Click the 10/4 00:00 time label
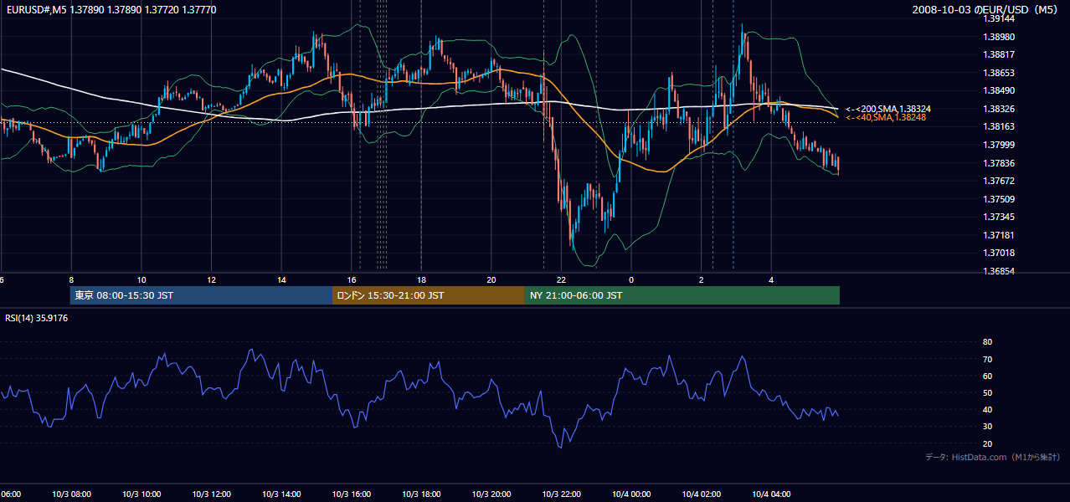This screenshot has height=502, width=1070. 632,494
